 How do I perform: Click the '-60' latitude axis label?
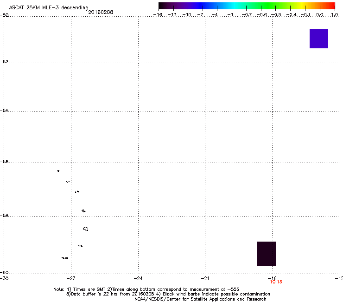point(4,272)
